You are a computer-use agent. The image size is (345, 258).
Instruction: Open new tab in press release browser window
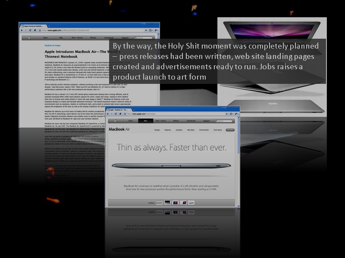(x=49, y=26)
